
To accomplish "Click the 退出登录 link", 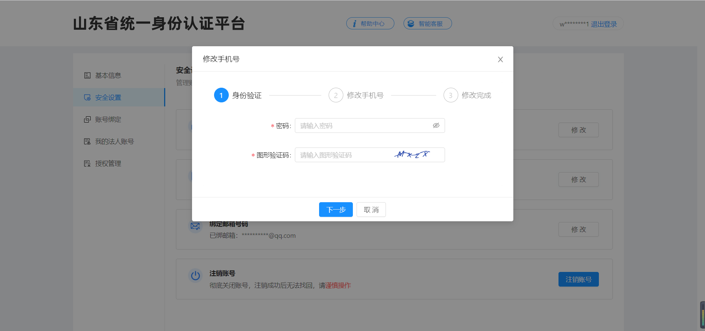I will 604,24.
